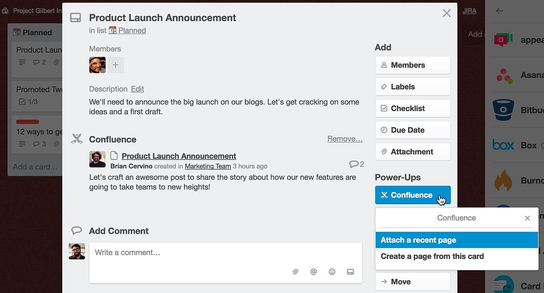The image size is (544, 293).
Task: Edit the card description
Action: [137, 89]
